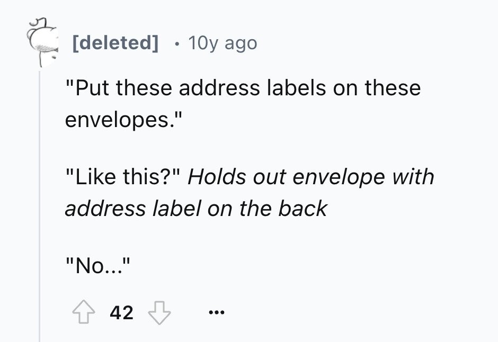498x342 pixels.
Task: Click the italic word "envelope"
Action: [339, 178]
